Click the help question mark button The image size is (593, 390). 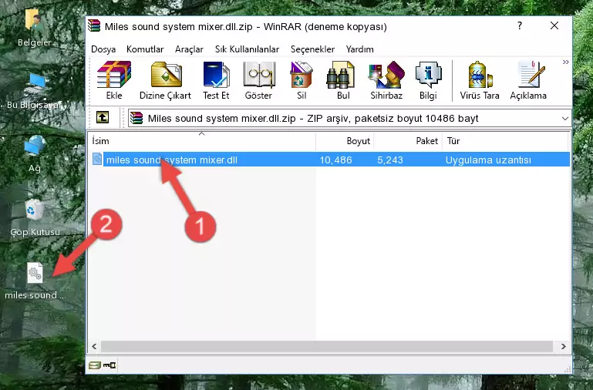(x=520, y=25)
